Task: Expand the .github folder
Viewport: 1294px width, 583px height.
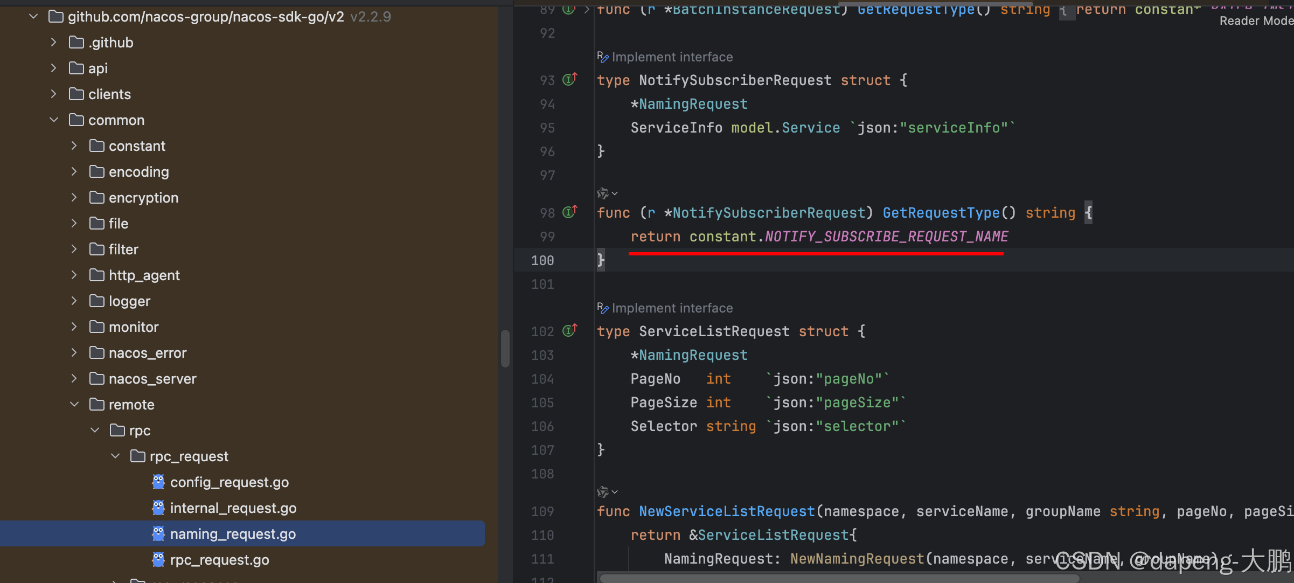Action: point(54,43)
